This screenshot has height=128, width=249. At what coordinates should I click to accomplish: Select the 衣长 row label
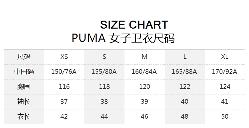24,117
